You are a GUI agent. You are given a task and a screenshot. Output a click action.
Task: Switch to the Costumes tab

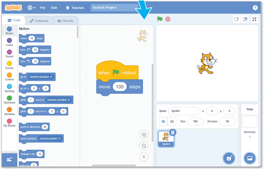click(39, 21)
